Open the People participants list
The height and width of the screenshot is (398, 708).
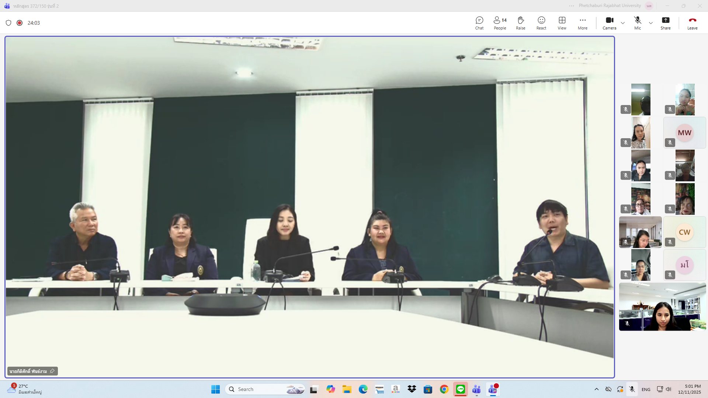[500, 23]
